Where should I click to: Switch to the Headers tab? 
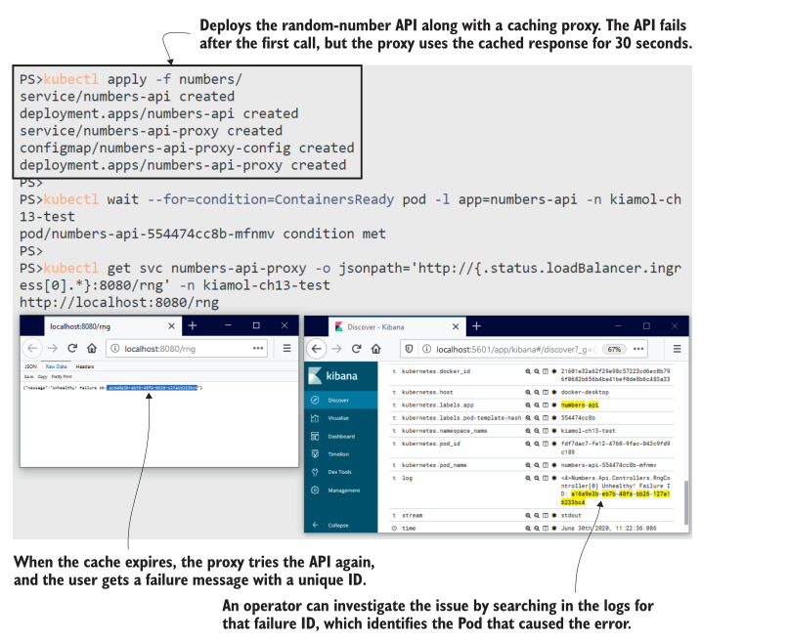click(x=85, y=365)
